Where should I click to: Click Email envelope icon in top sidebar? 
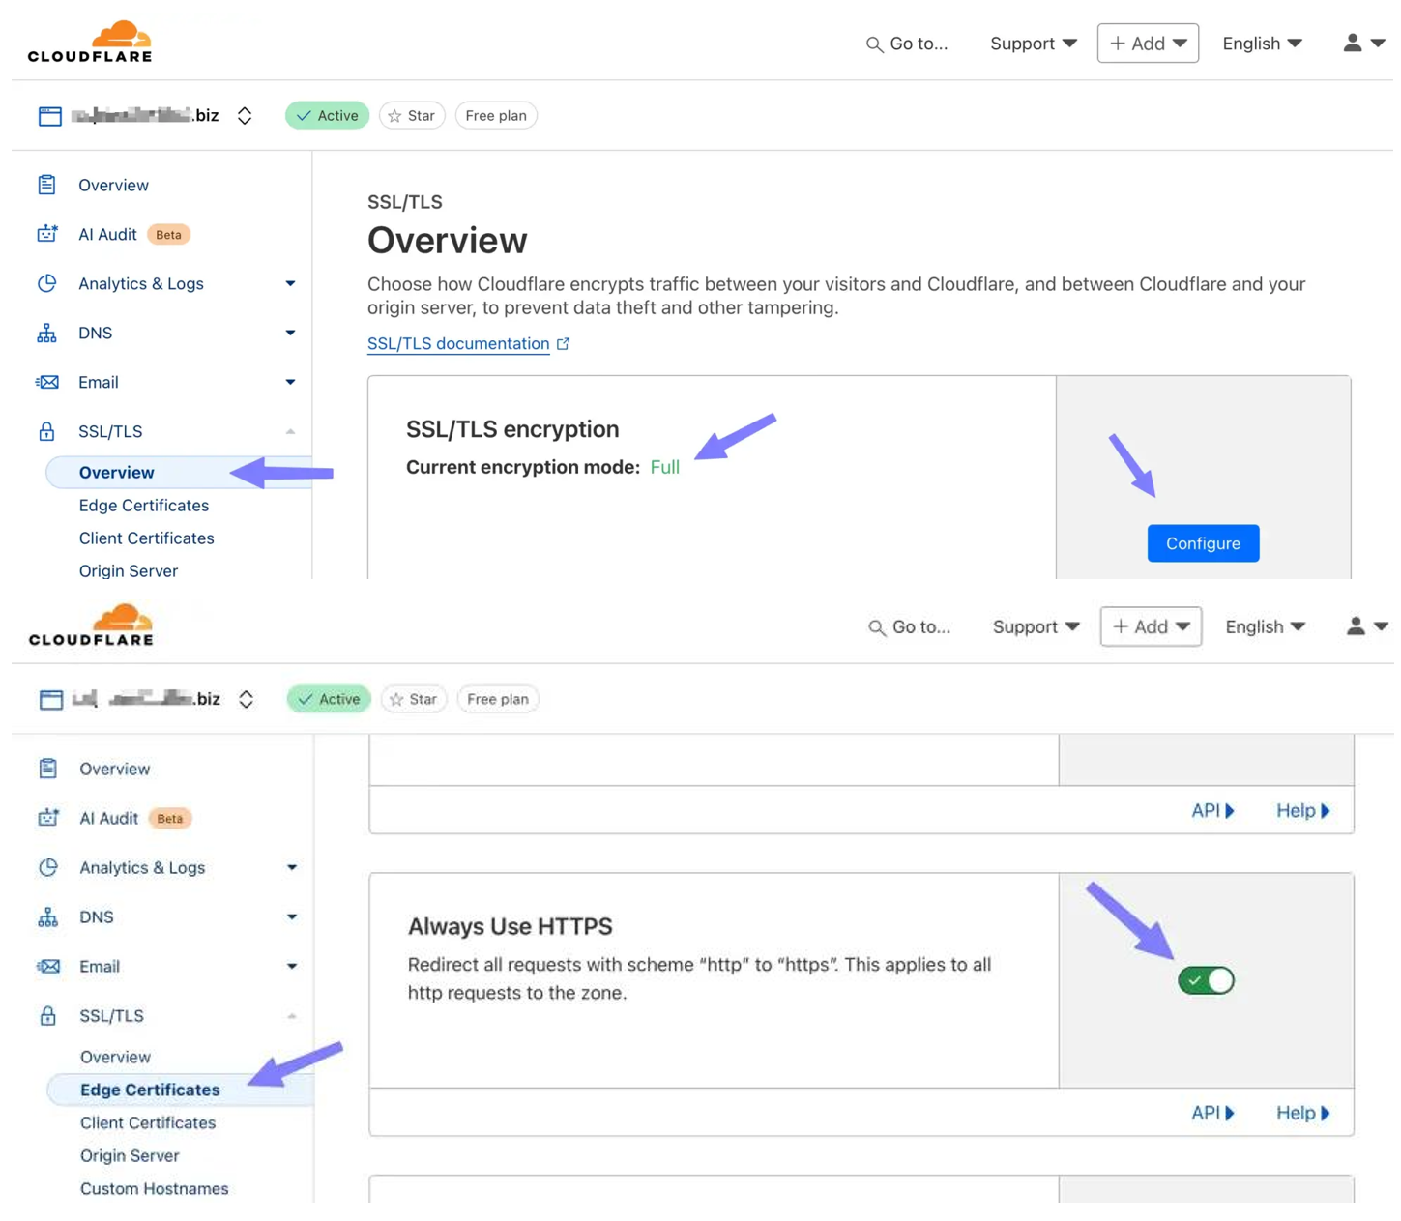tap(46, 382)
